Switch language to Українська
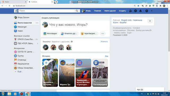Viewport: 170px width, 96px height. point(138,20)
